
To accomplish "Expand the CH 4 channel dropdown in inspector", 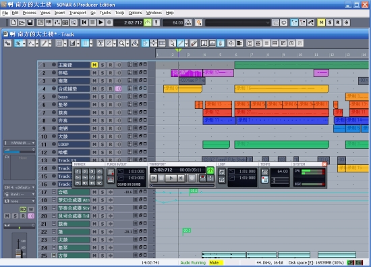I will [x=20, y=187].
